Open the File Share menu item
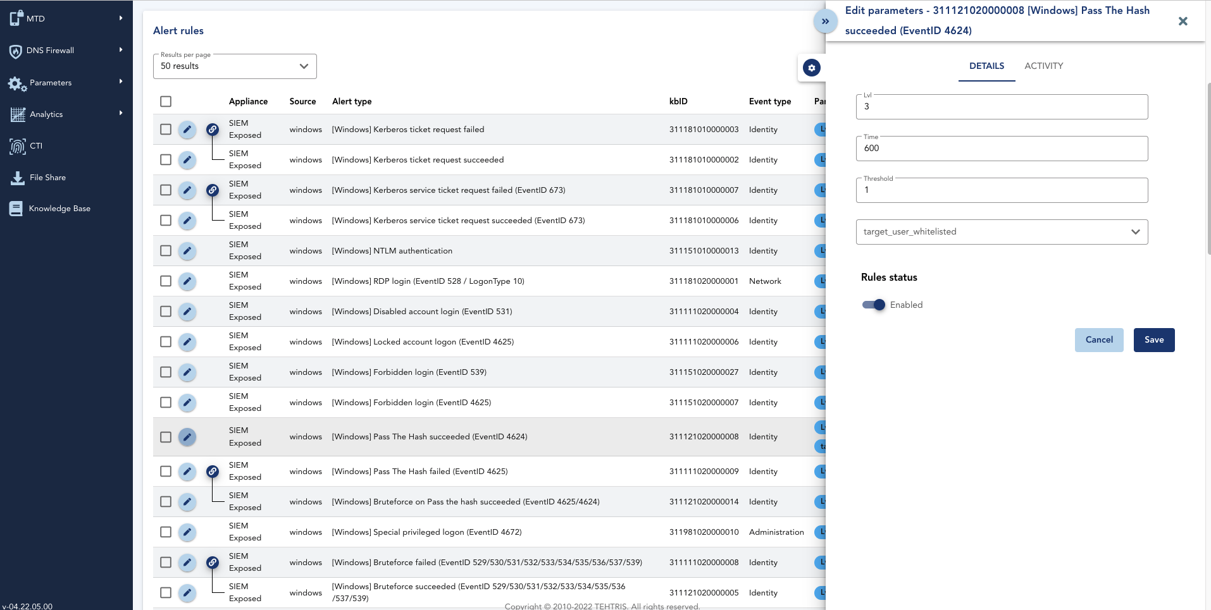This screenshot has height=610, width=1211. 47,178
